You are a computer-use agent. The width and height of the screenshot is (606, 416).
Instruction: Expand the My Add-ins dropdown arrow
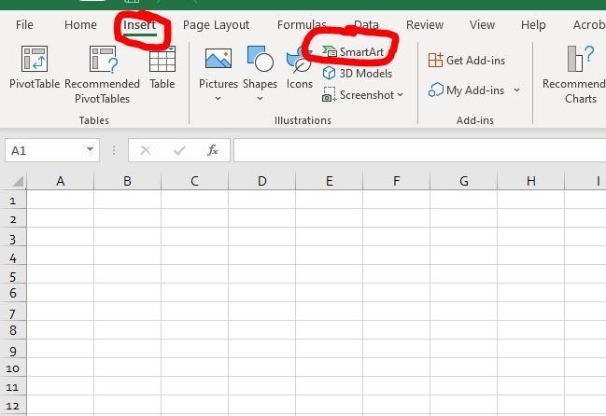(x=516, y=90)
